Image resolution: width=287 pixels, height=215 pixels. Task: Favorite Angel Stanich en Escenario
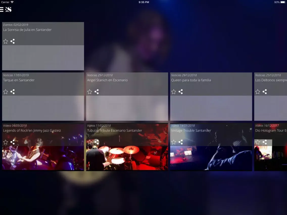point(89,92)
